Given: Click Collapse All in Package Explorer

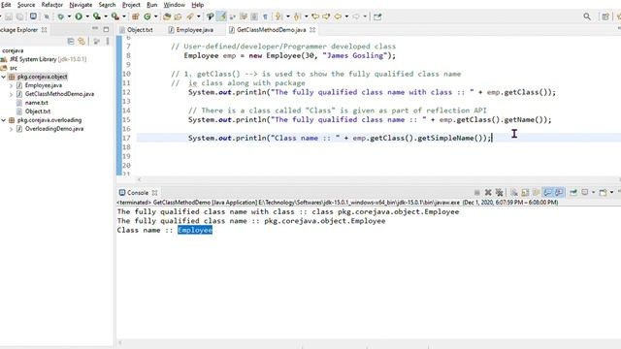Looking at the screenshot, I should [x=71, y=41].
